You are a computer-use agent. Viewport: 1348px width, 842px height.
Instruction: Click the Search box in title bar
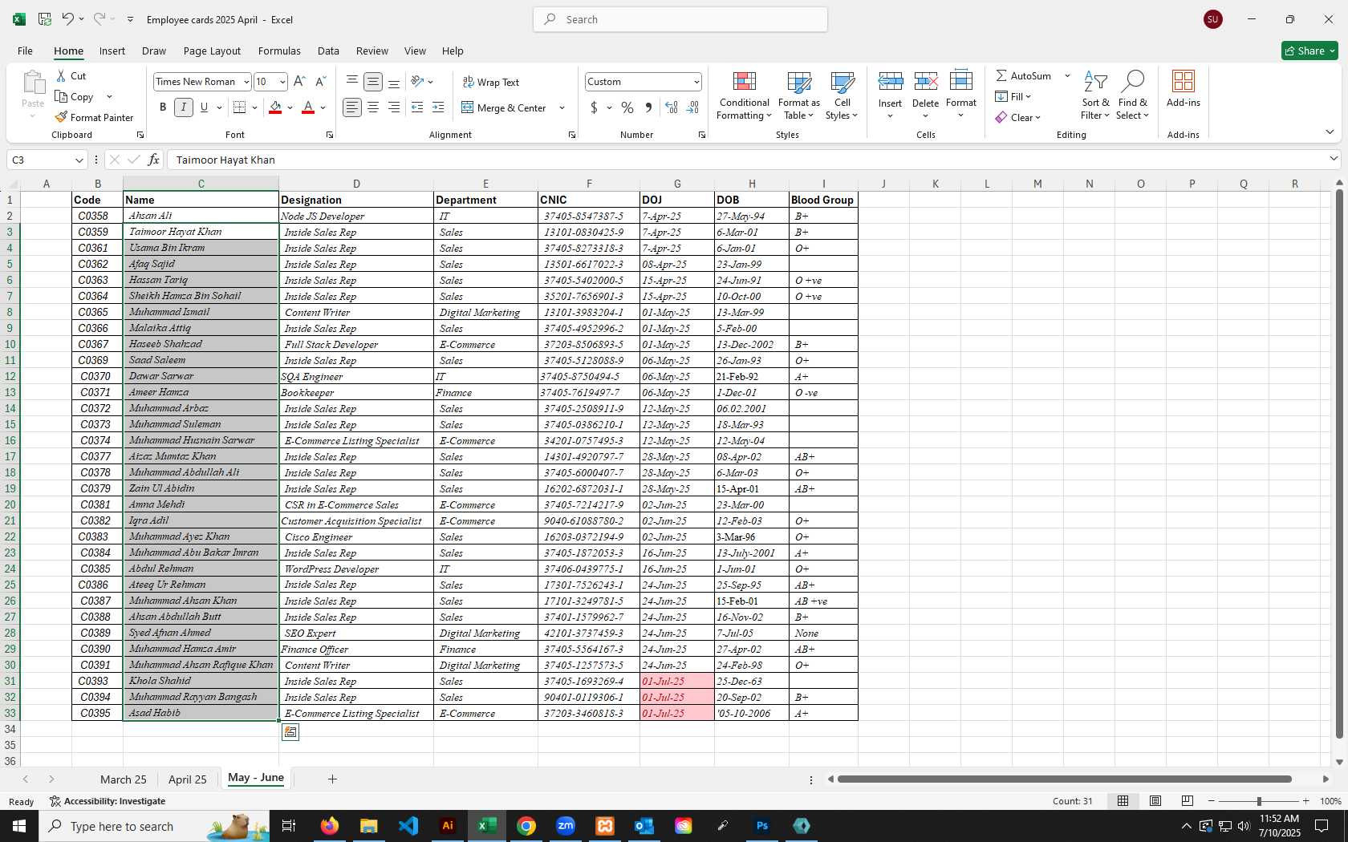tap(680, 19)
